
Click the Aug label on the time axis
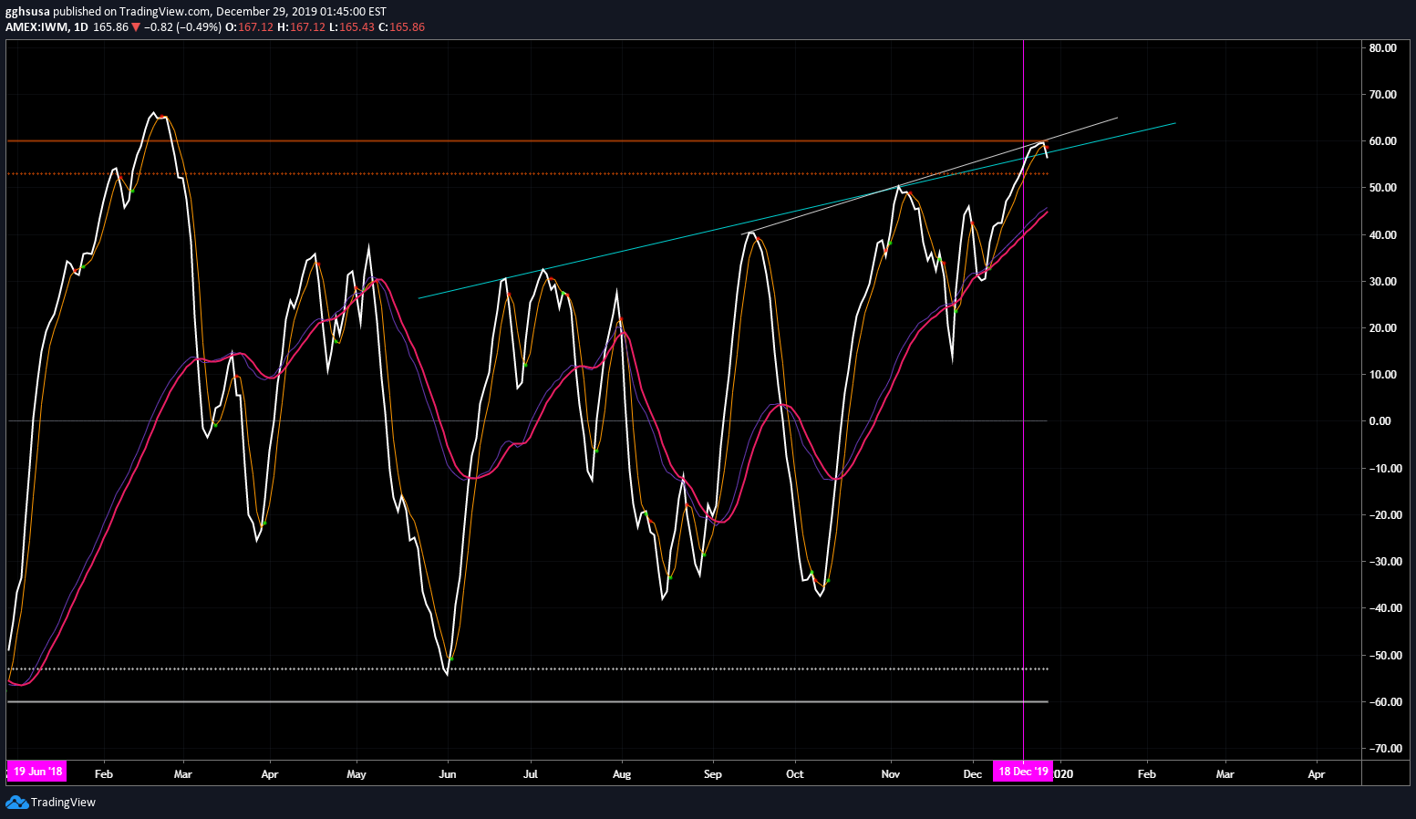coord(622,774)
